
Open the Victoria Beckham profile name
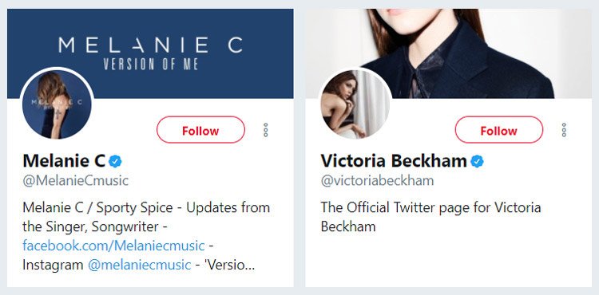coord(394,161)
